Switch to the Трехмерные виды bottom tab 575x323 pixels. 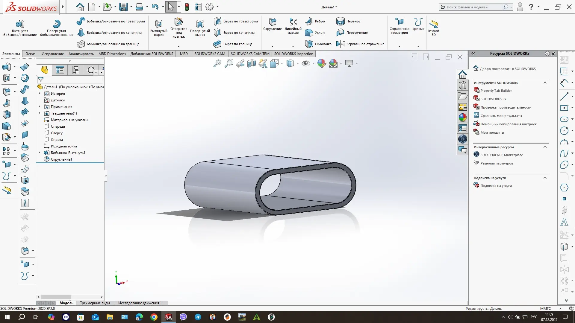coord(95,303)
